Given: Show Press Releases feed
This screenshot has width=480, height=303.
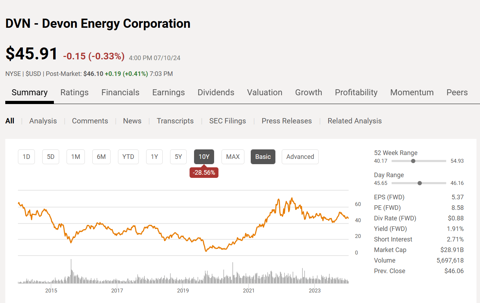Looking at the screenshot, I should 287,121.
